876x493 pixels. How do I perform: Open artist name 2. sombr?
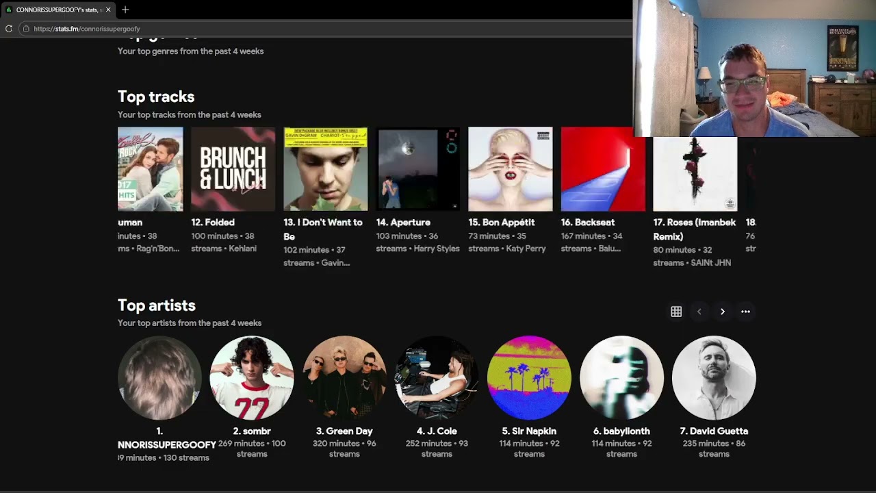pos(252,431)
